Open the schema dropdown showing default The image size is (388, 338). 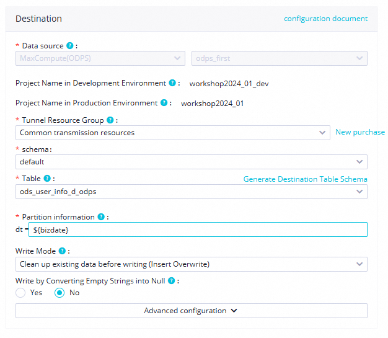[191, 162]
